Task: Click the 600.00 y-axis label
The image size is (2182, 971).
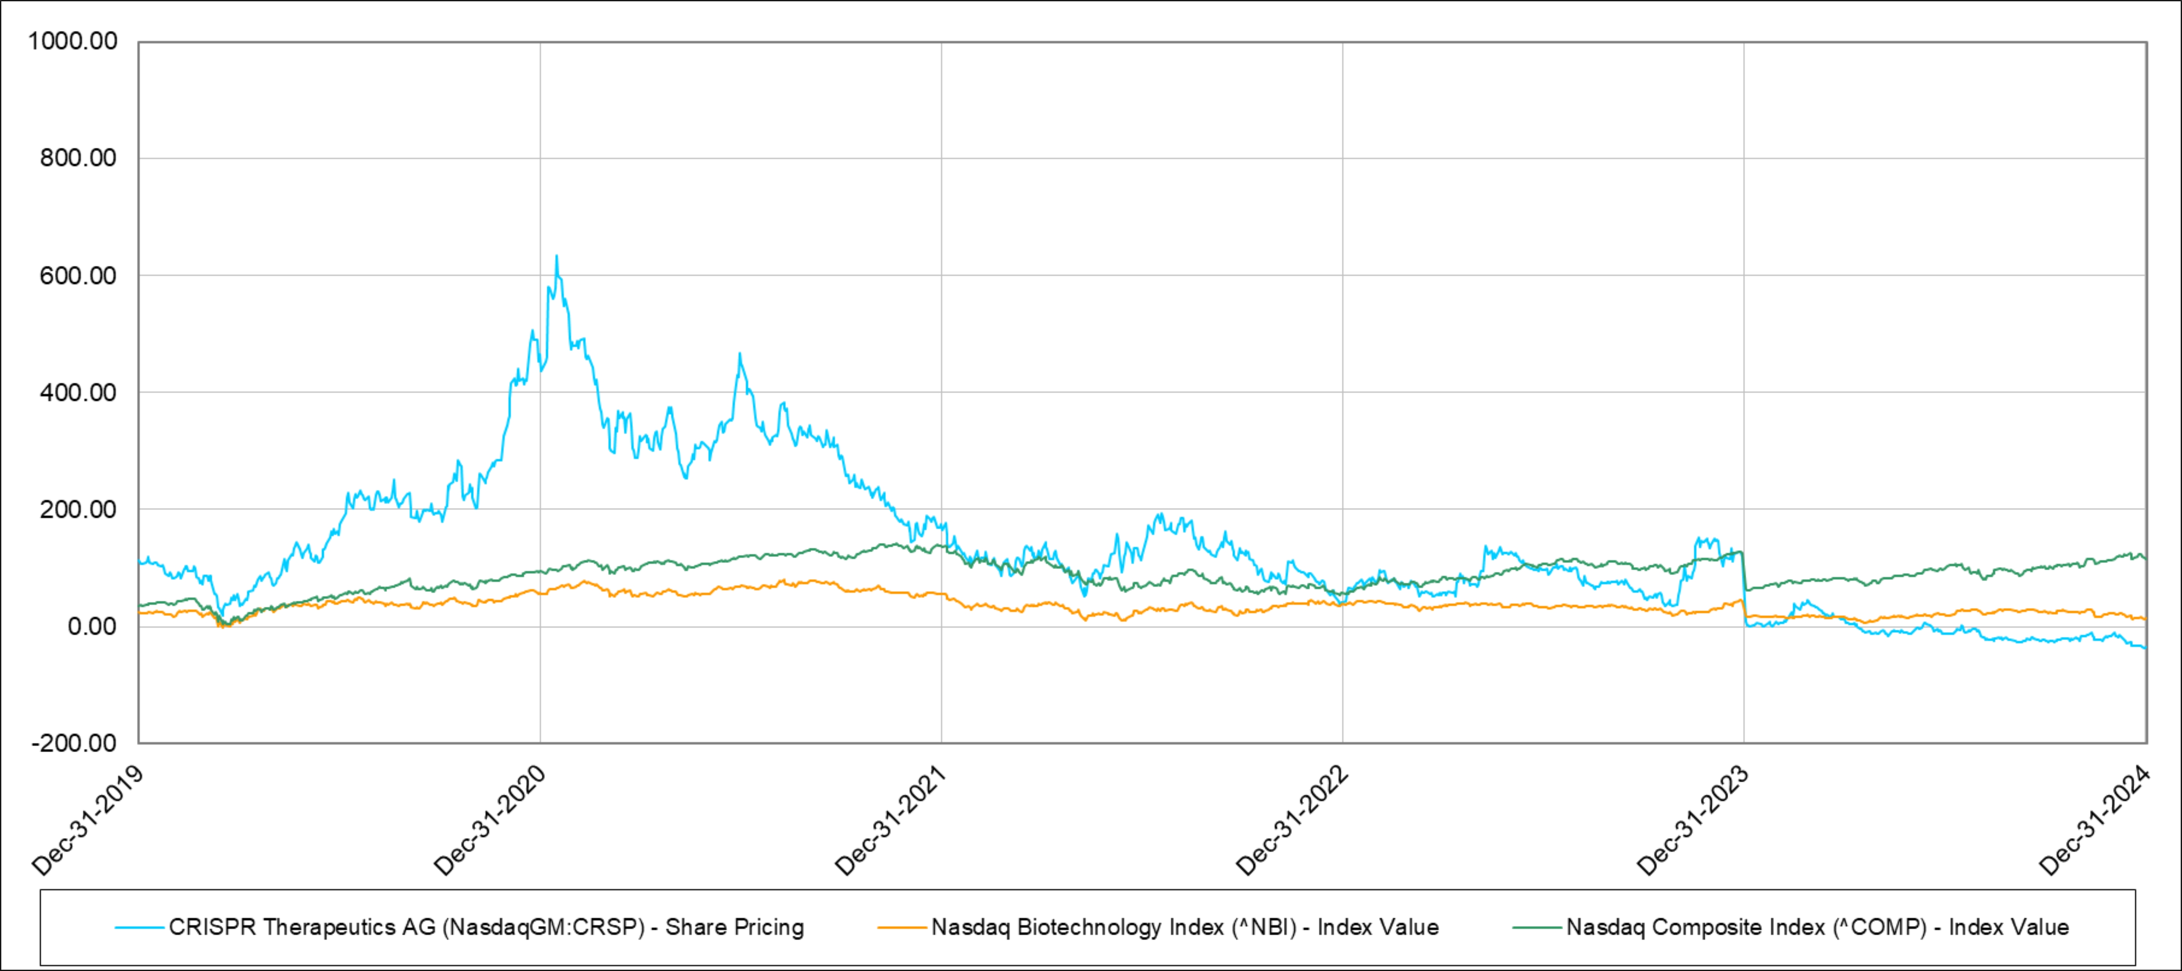Action: [x=78, y=275]
